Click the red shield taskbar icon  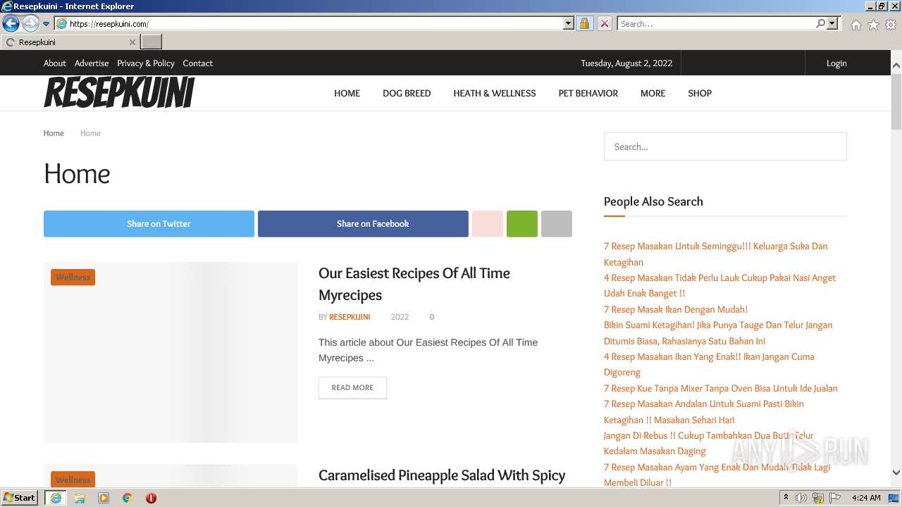coord(151,498)
